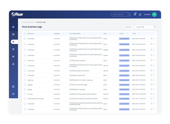Click Quarantined badge for main1.php row
This screenshot has height=124, width=170.
[x=124, y=71]
